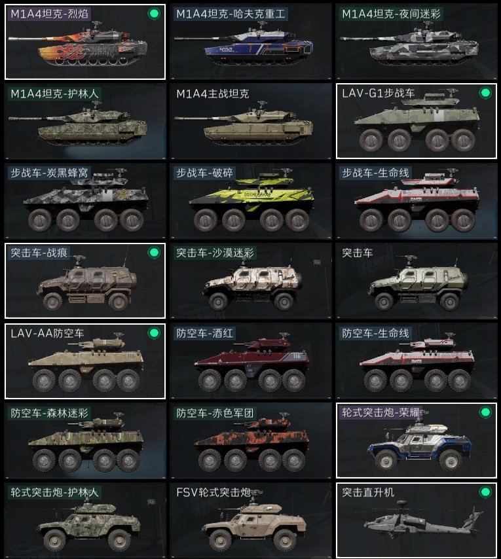Select the 步战车-炭黑蜂窝 skin
Viewport: 501px width, 559px height.
click(85, 201)
